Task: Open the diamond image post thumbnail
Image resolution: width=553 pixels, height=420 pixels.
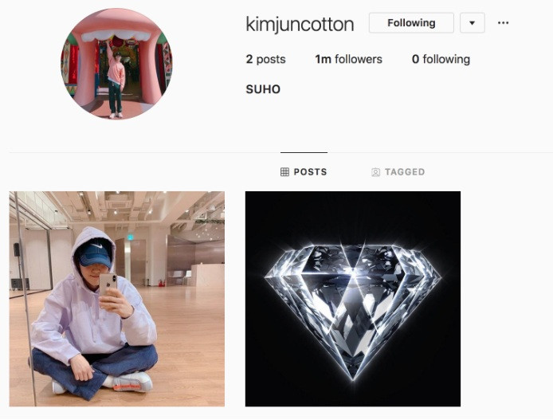Action: [x=353, y=299]
